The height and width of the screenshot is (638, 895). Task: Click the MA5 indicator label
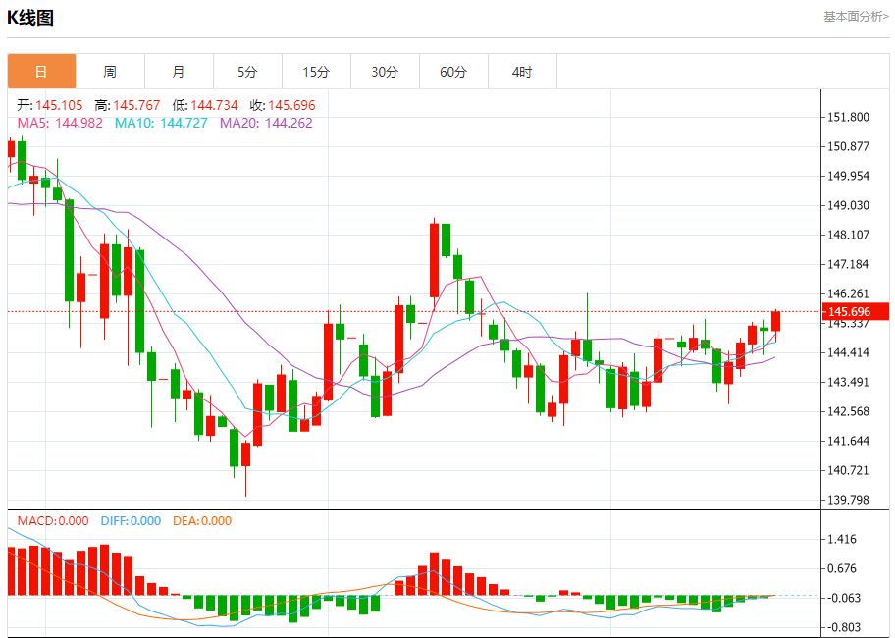tap(60, 123)
